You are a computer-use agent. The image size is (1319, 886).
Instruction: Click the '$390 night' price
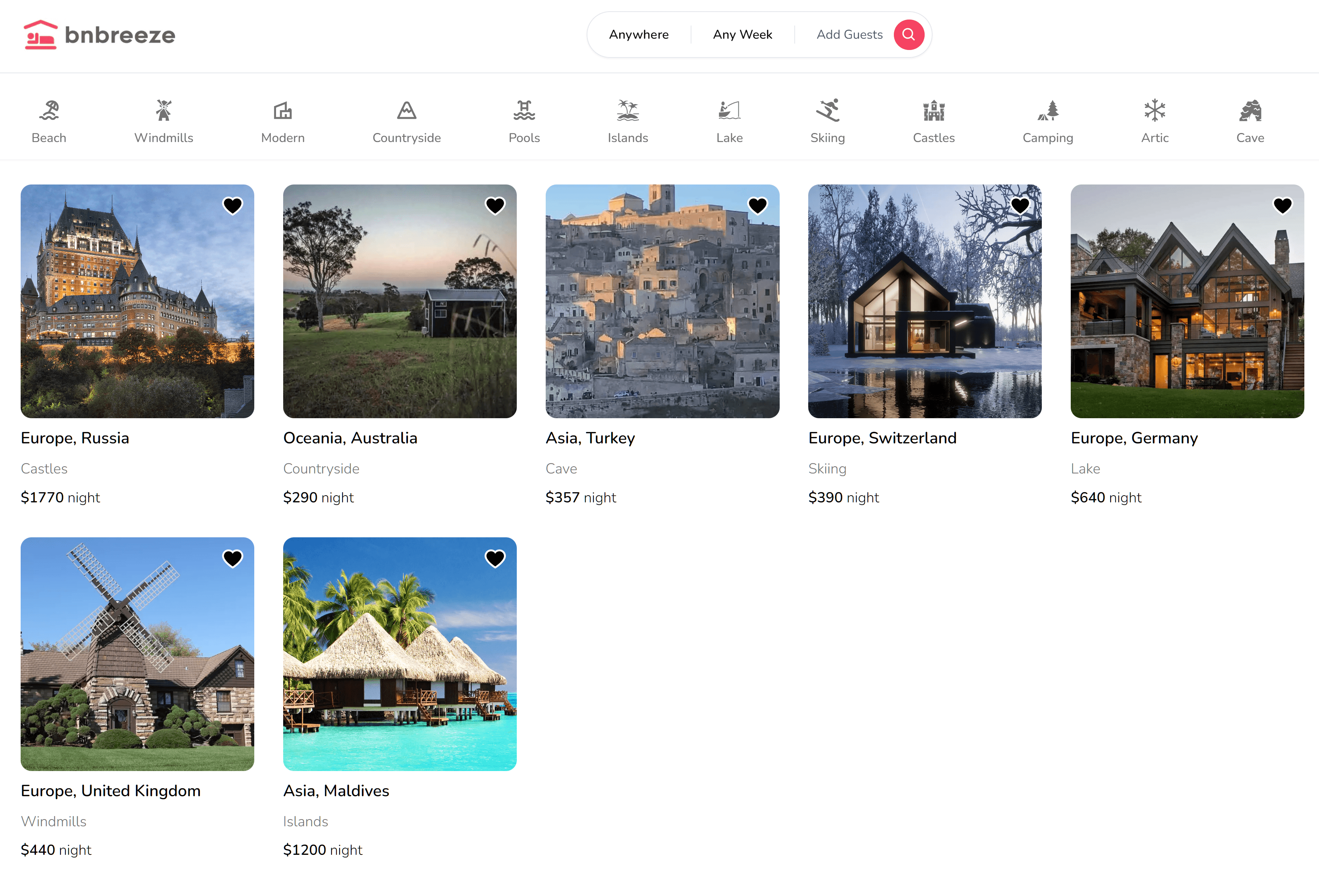(x=844, y=497)
